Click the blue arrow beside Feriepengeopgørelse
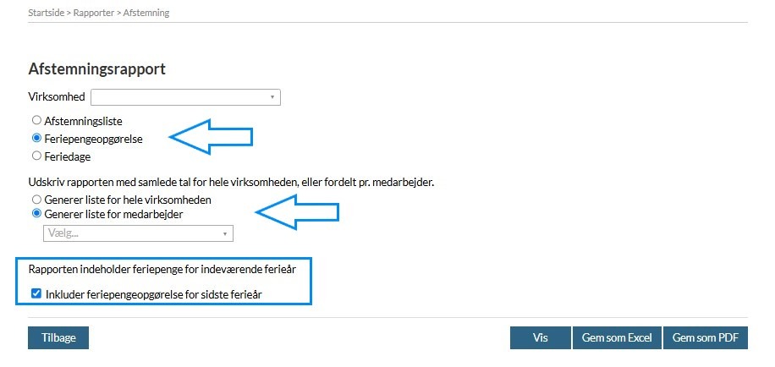The image size is (775, 367). pos(212,136)
